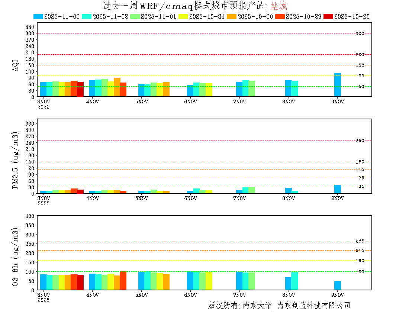The image size is (409, 316).
Task: Click the 265 threshold label in O3_8h chart
Action: [x=360, y=241]
